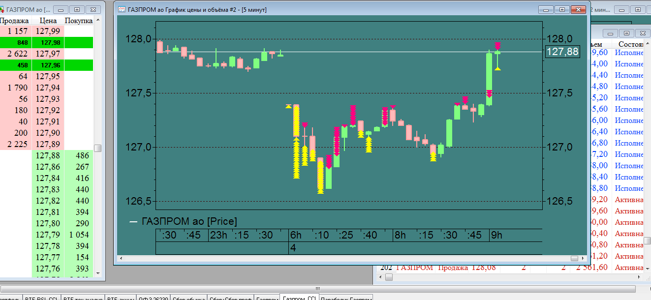The width and height of the screenshot is (651, 300).
Task: Click the Цена column header
Action: [48, 21]
